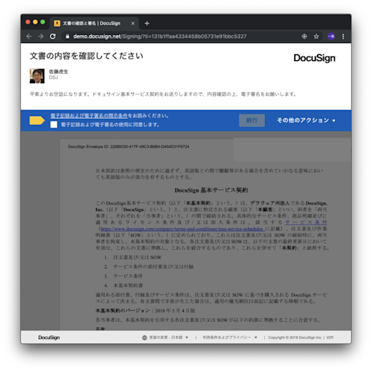Reload the DocuSign signing page
Viewport: 372px width, 371px height.
(53, 36)
